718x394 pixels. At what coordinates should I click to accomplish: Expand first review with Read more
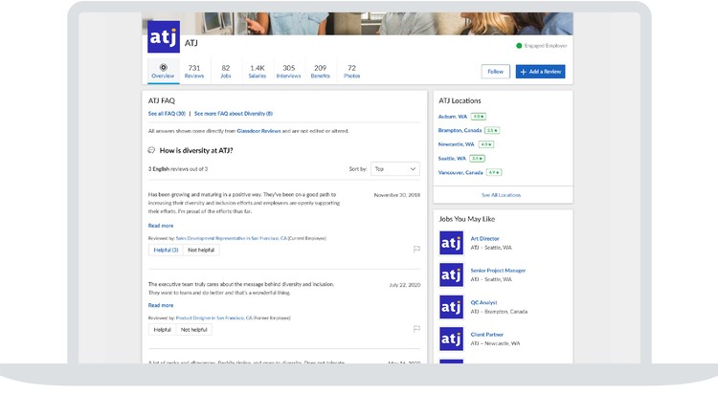(x=161, y=226)
